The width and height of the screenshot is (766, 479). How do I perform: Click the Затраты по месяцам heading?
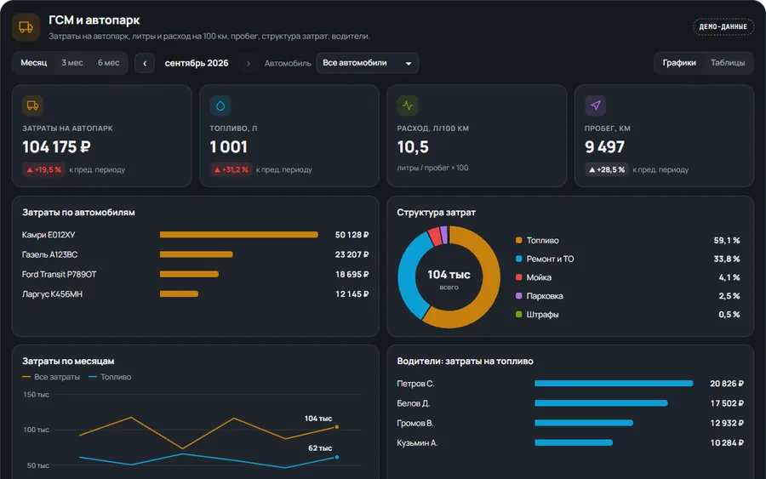tap(68, 362)
